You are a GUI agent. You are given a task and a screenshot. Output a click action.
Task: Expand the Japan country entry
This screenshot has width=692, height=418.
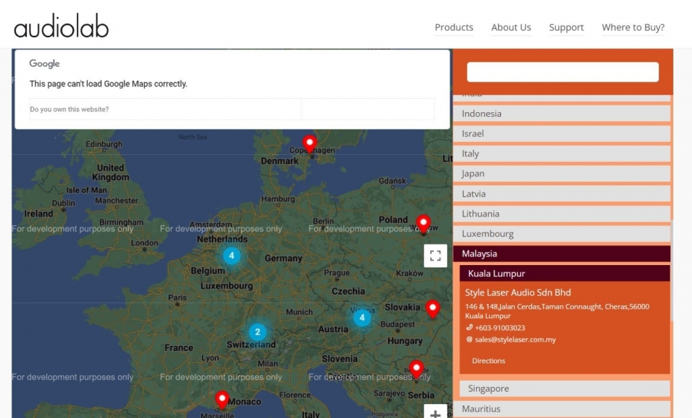point(561,174)
